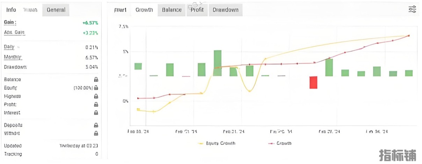Switch to the Drawdown chart tab
This screenshot has width=422, height=164.
225,10
